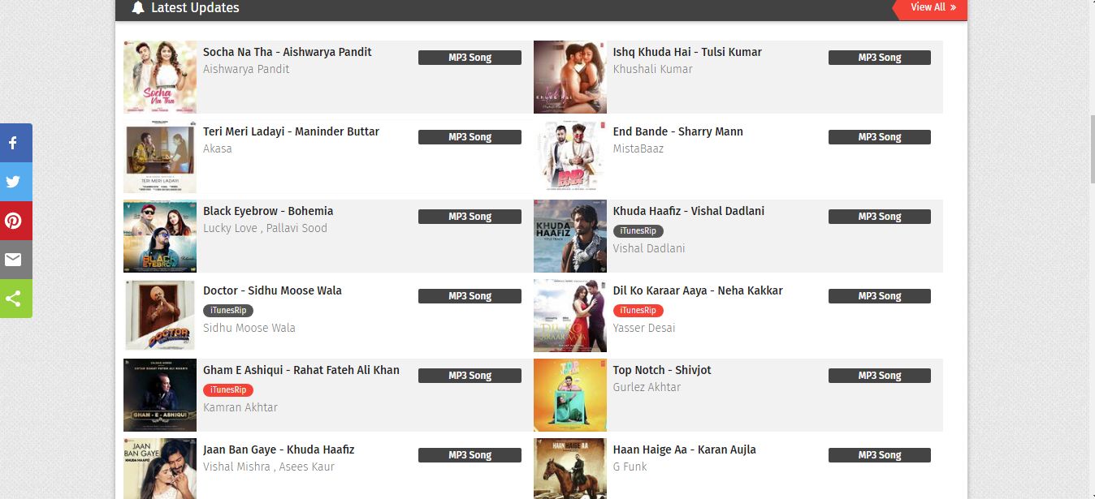Click the page vertical scrollbar thumb
Screen dimensions: 1095x499
(1092, 150)
